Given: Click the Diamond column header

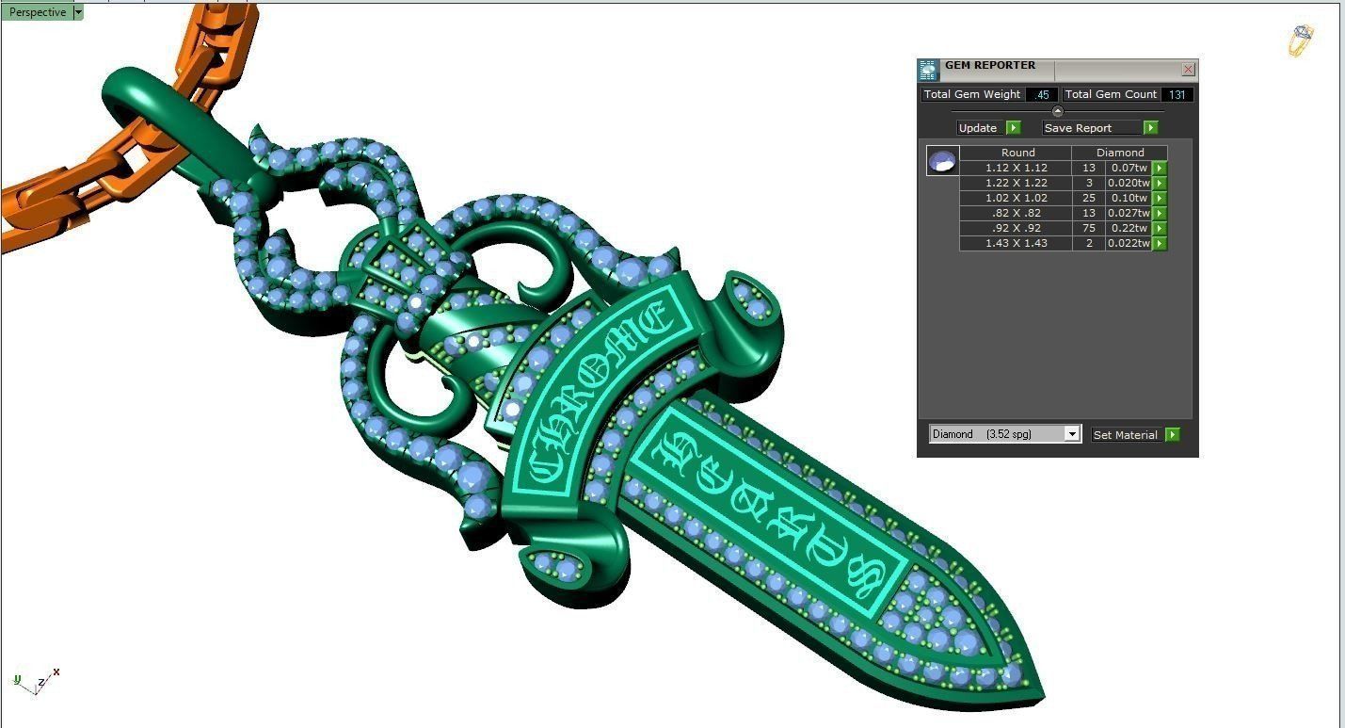Looking at the screenshot, I should (x=1120, y=153).
